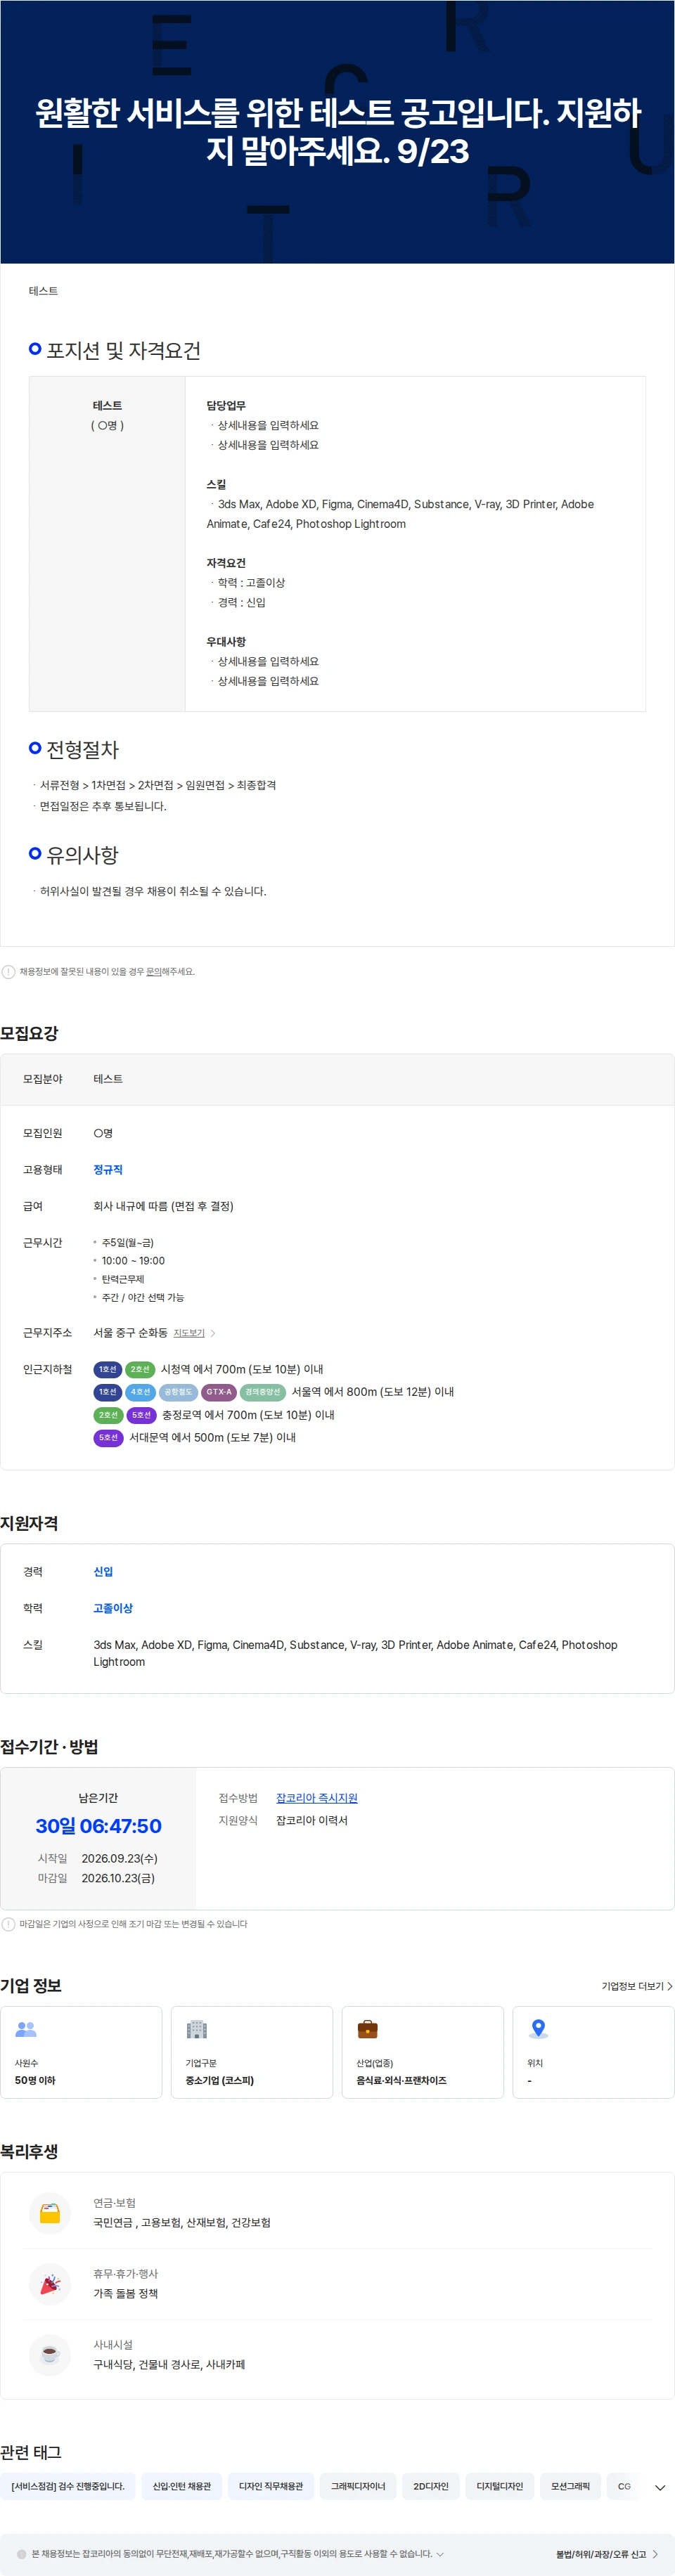
Task: Click the deadline 2026.10.23(금)
Action: click(118, 1878)
